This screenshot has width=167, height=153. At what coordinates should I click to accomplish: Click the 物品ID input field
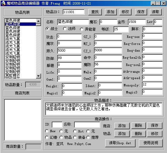coord(74,12)
